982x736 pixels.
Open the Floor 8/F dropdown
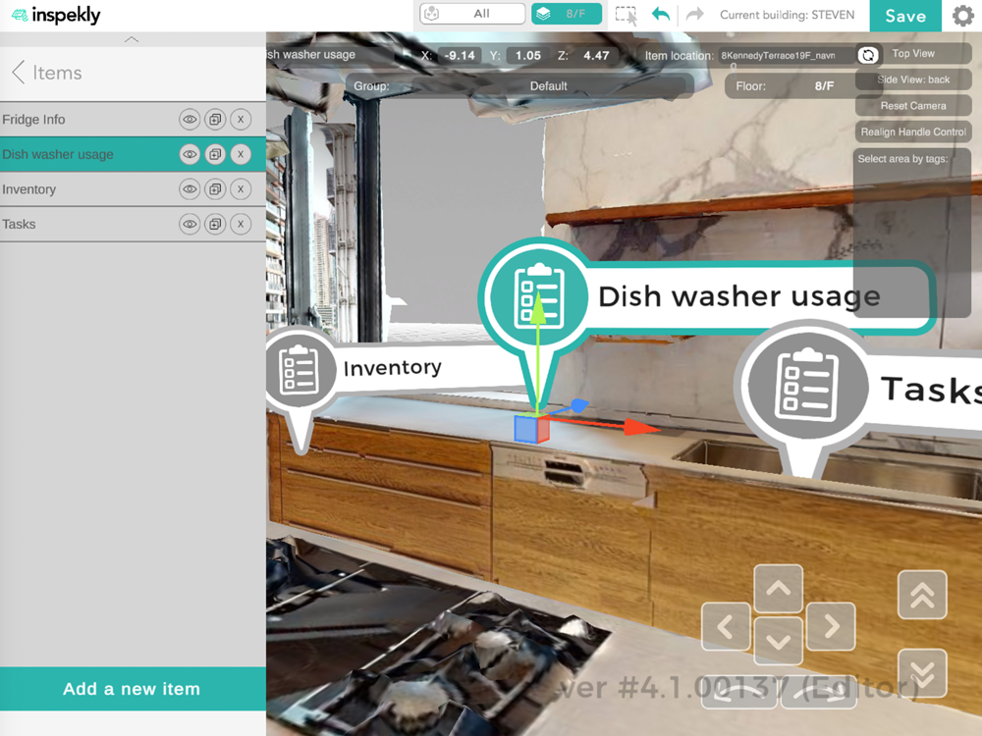[824, 86]
